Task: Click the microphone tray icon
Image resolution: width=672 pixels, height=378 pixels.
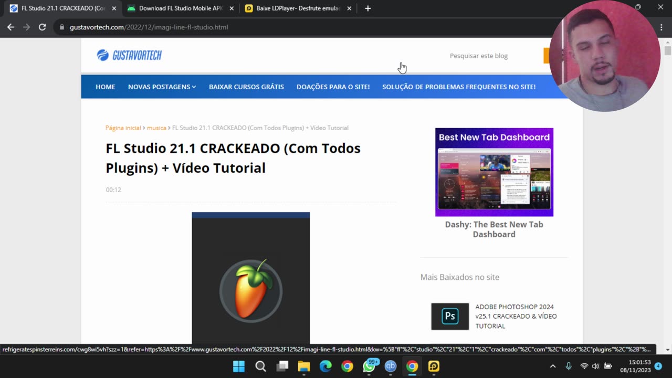Action: tap(569, 366)
